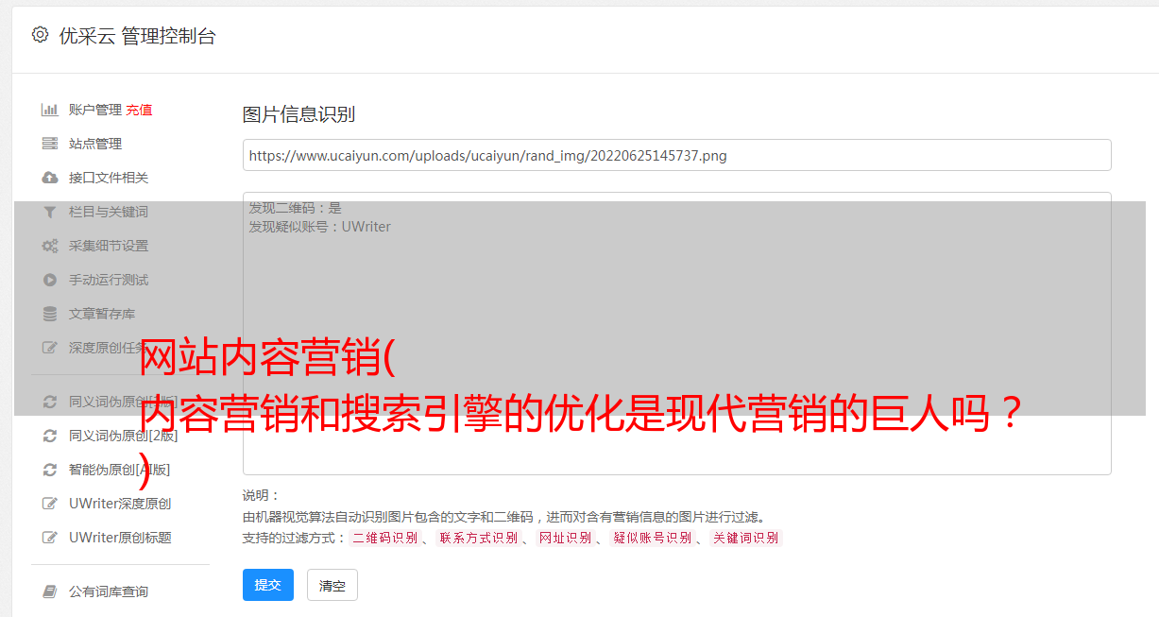Open 智能伪原创[AI版] menu item
1159x617 pixels.
click(119, 470)
